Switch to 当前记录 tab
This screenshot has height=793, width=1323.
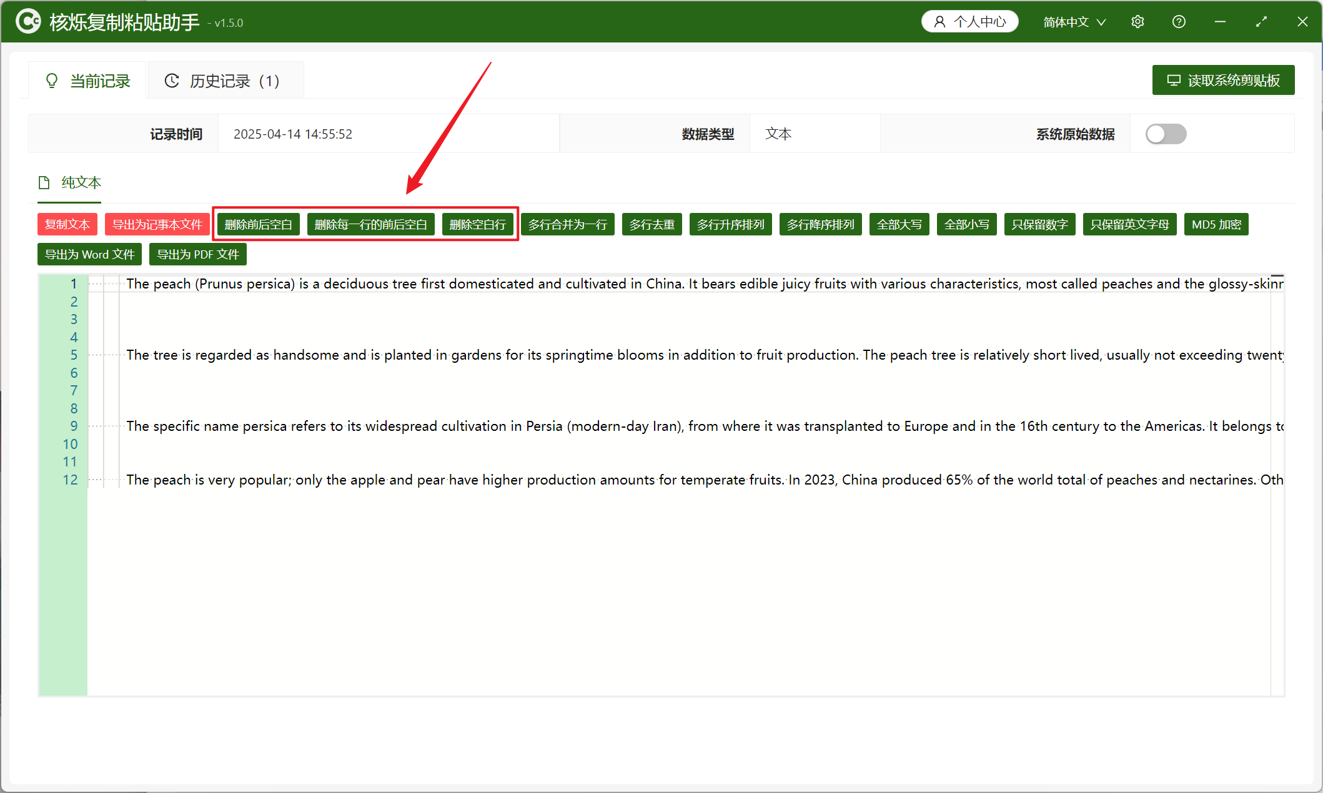point(87,81)
